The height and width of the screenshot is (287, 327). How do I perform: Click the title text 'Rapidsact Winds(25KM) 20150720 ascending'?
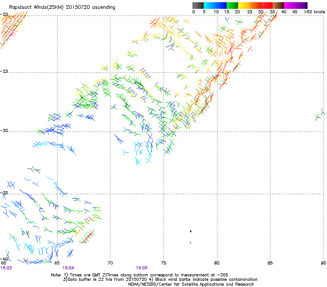coord(62,8)
